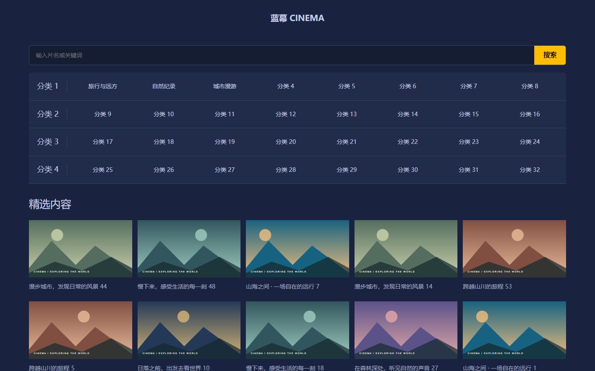Screen dimensions: 595x371
Task: Select the 分类 7 category
Action: [469, 86]
